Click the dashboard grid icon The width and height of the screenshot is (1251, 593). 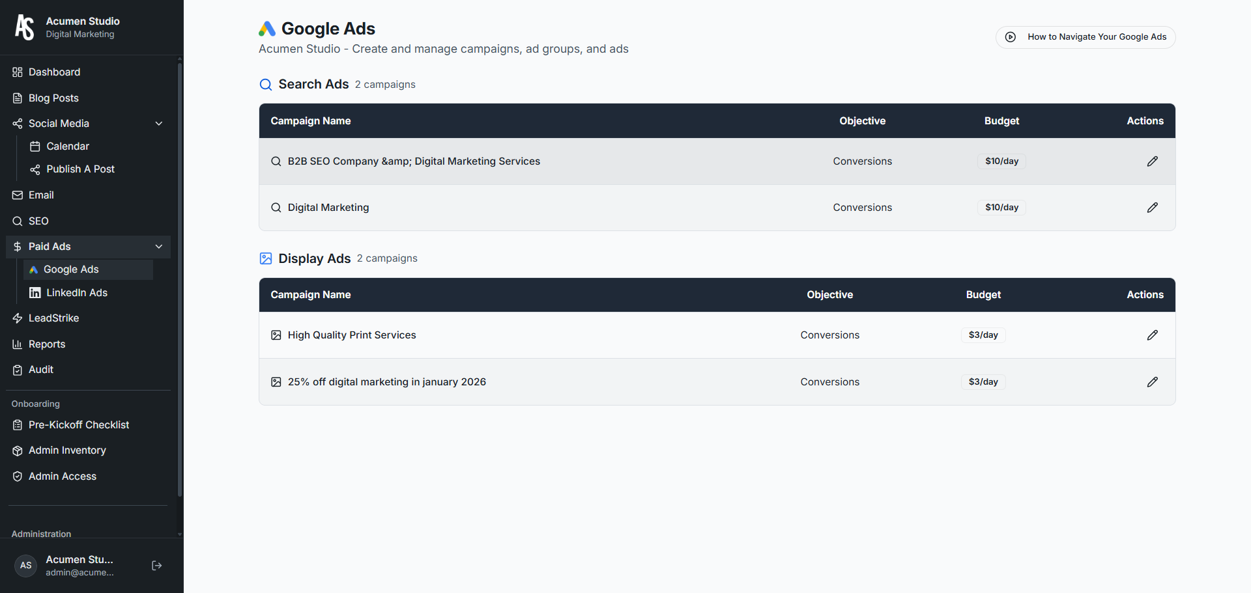coord(18,72)
